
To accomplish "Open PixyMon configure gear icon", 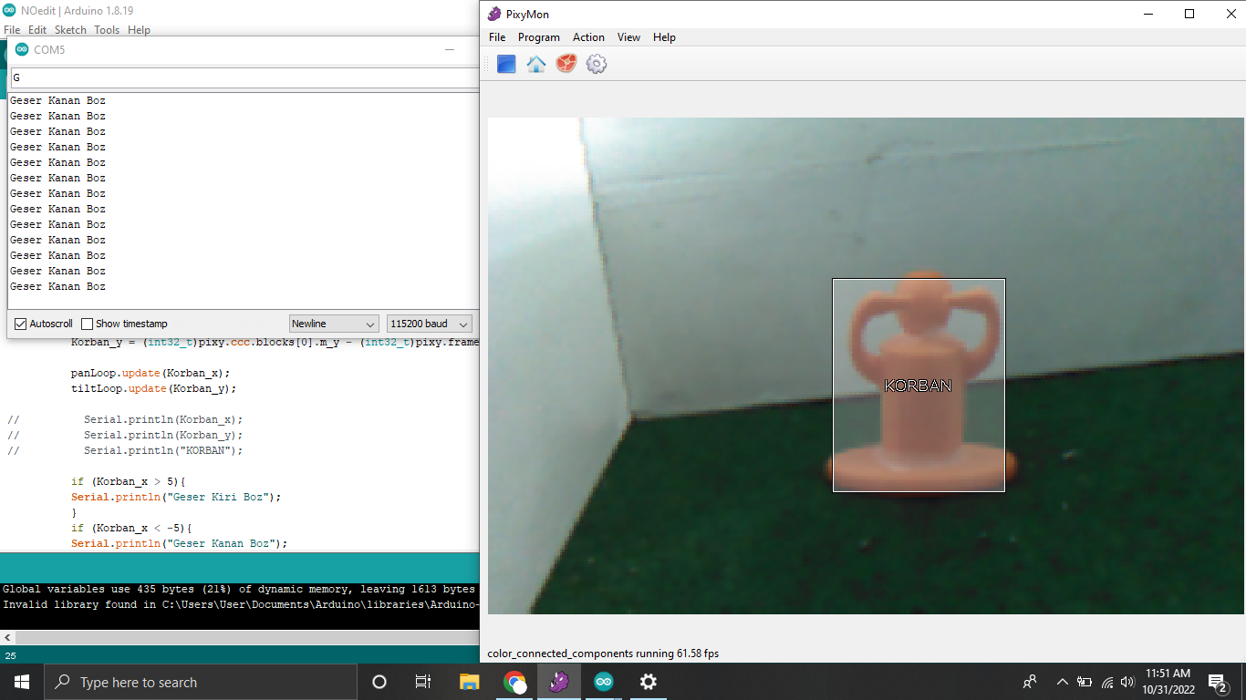I will pos(597,64).
